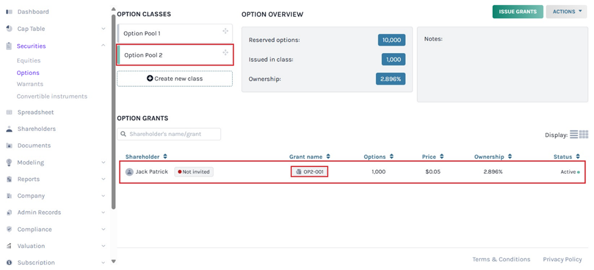Click the Spreadsheet icon in sidebar
The width and height of the screenshot is (594, 270).
coord(9,113)
